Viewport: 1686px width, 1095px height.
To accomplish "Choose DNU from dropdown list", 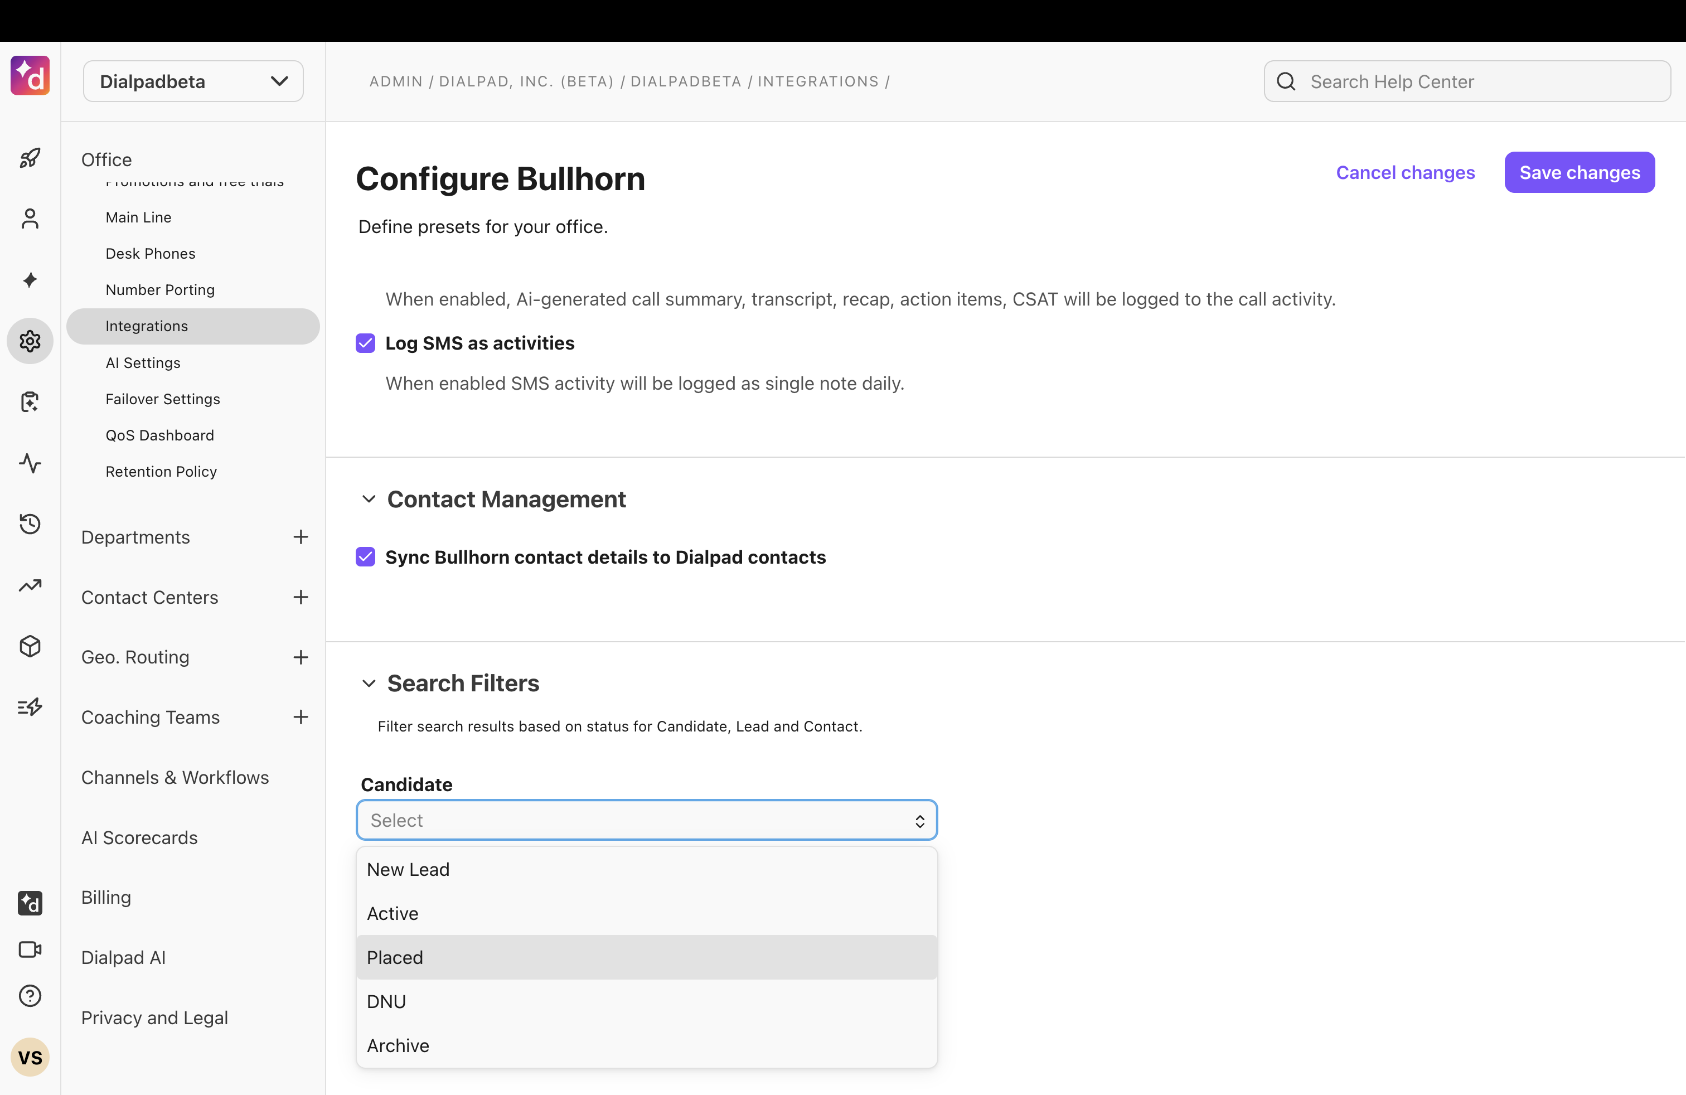I will point(647,1001).
